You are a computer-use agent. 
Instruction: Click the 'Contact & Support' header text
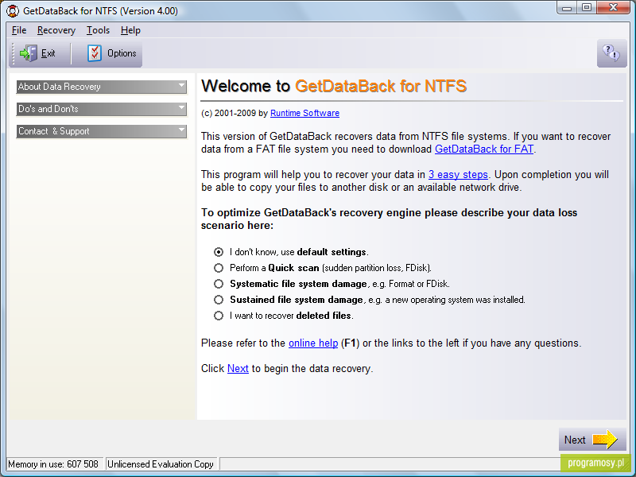53,131
